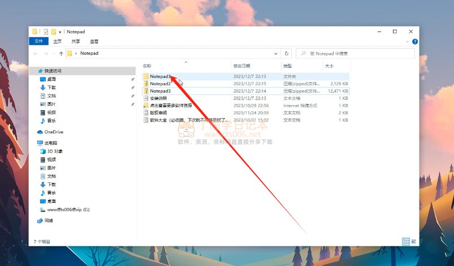Screen dimensions: 454x266
Task: Click the properties icon in quick access toolbar
Action: [x=45, y=32]
